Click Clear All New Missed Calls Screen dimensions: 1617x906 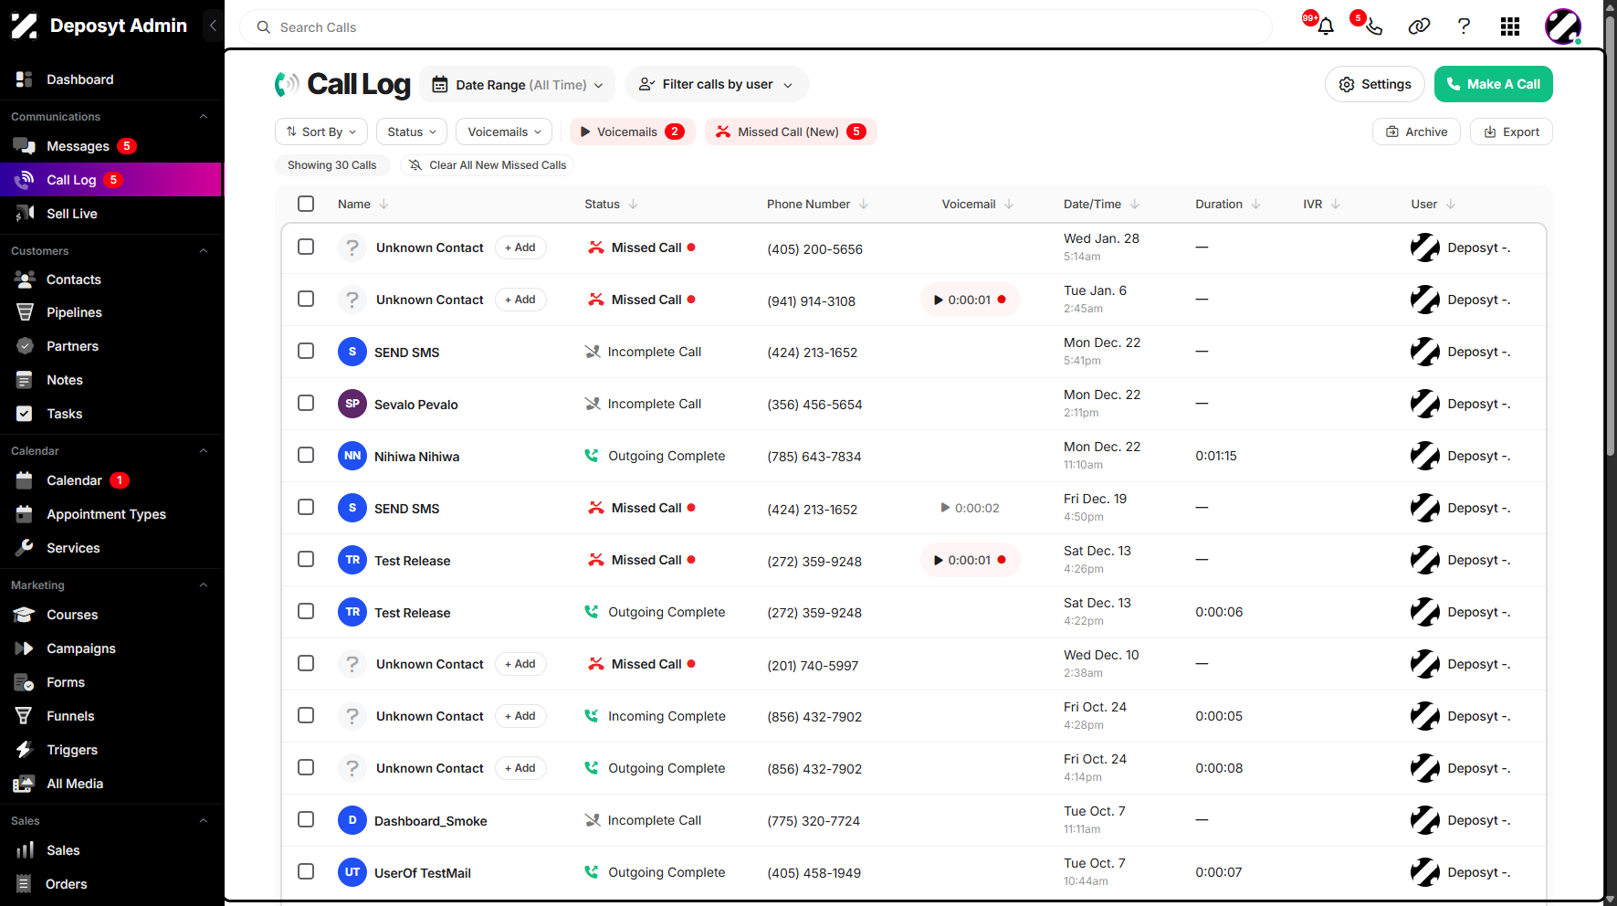(487, 165)
